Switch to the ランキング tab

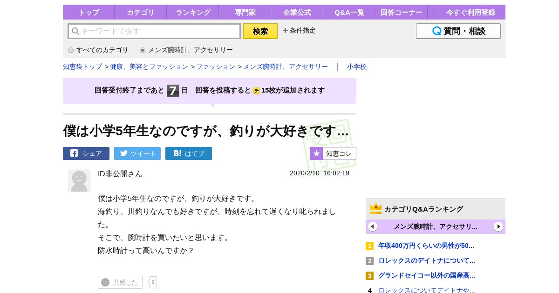[193, 13]
